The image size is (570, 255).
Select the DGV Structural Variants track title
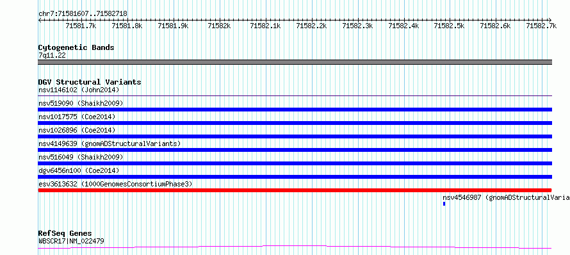[90, 82]
